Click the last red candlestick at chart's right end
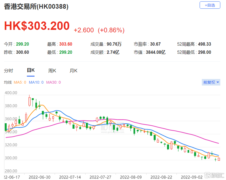 point(219,159)
